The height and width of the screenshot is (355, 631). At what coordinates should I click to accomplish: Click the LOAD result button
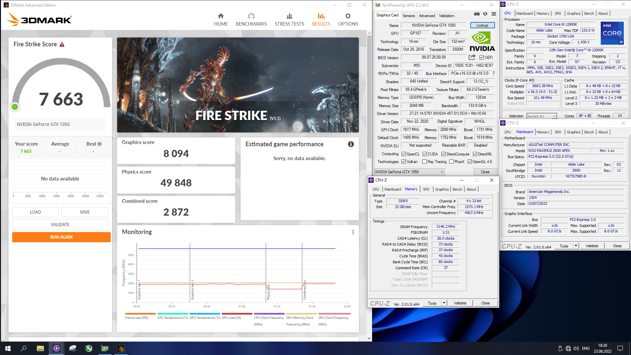(x=35, y=212)
